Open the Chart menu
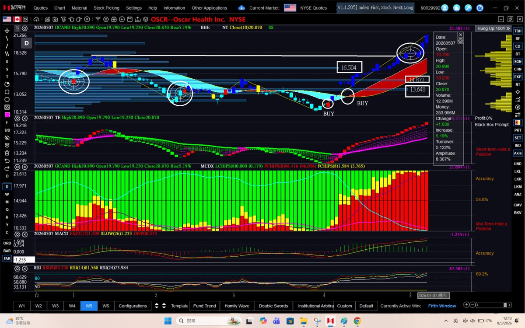The height and width of the screenshot is (328, 525). tap(60, 8)
